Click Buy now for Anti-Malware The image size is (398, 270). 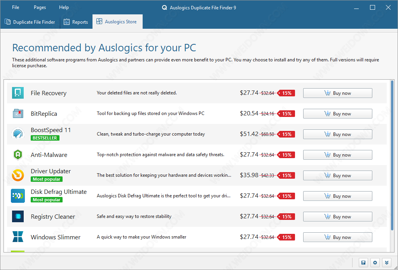click(x=338, y=155)
